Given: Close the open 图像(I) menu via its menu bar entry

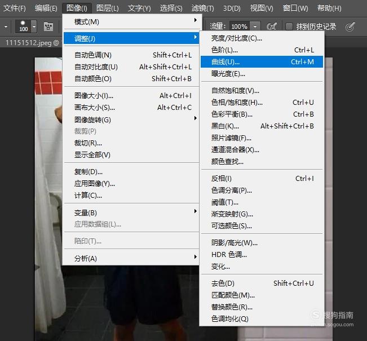Looking at the screenshot, I should tap(77, 8).
